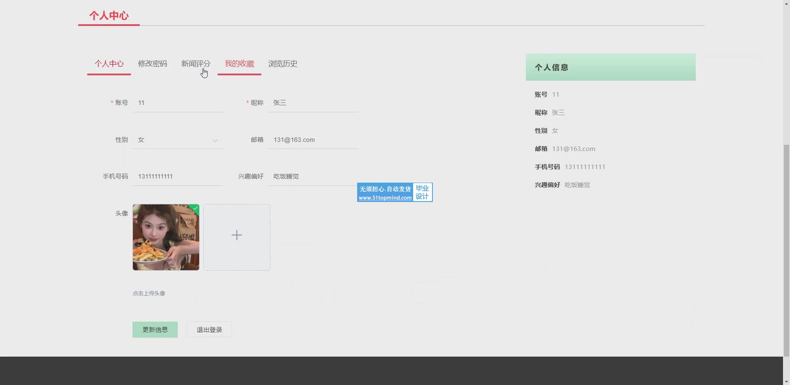Click the 更新信息 button
The width and height of the screenshot is (790, 385).
tap(155, 329)
